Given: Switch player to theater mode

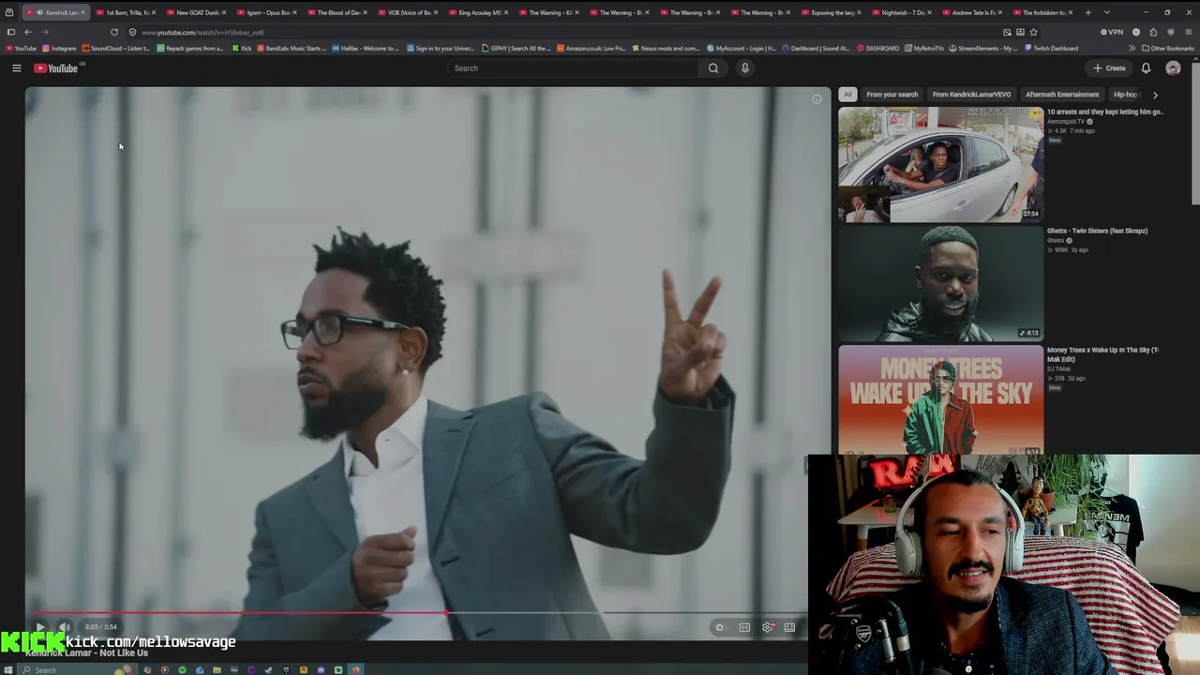Looking at the screenshot, I should (x=790, y=627).
